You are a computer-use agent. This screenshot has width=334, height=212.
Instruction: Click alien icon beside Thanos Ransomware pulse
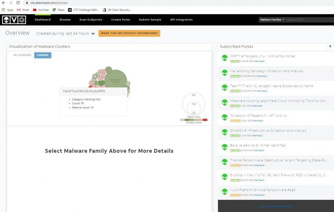coord(224,162)
